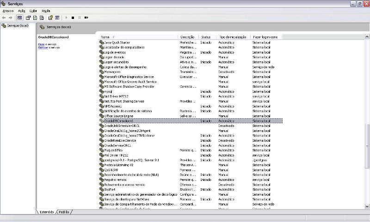Click gear icon beside SecPort service
This screenshot has height=222, width=370.
click(101, 189)
